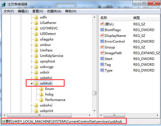This screenshot has height=126, width=161.
Task: Select the UmRdpService key
Action: coord(51,56)
